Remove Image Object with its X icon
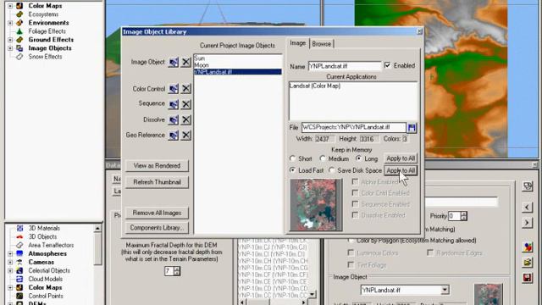This screenshot has height=305, width=542. point(186,62)
